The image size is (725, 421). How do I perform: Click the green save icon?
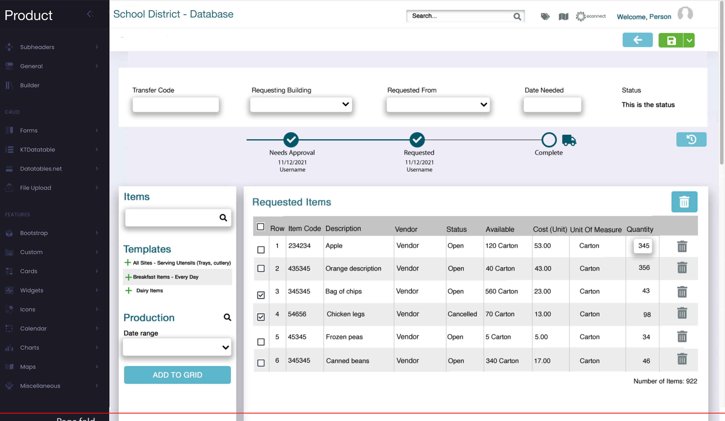point(672,40)
